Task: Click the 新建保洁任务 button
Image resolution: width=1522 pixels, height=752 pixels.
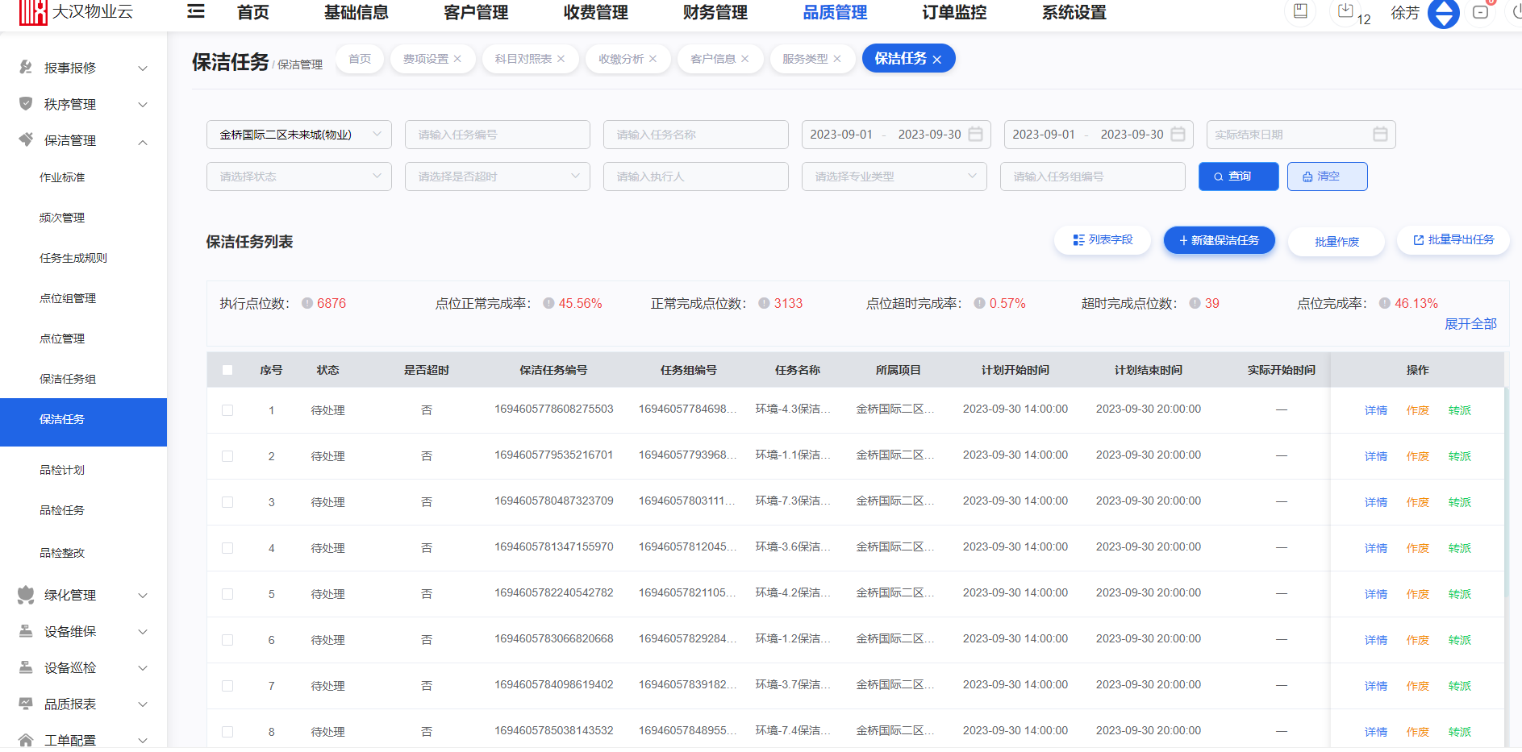Action: (1219, 240)
